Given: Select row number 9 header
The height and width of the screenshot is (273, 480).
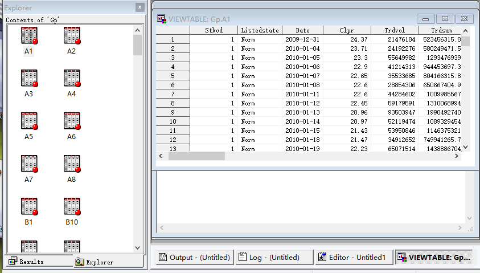Looking at the screenshot, I should (x=173, y=112).
